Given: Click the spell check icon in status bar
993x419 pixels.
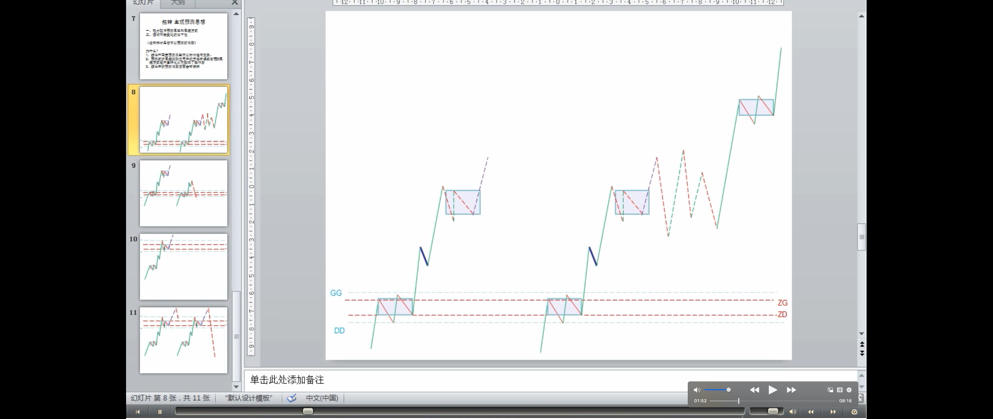Looking at the screenshot, I should (292, 398).
